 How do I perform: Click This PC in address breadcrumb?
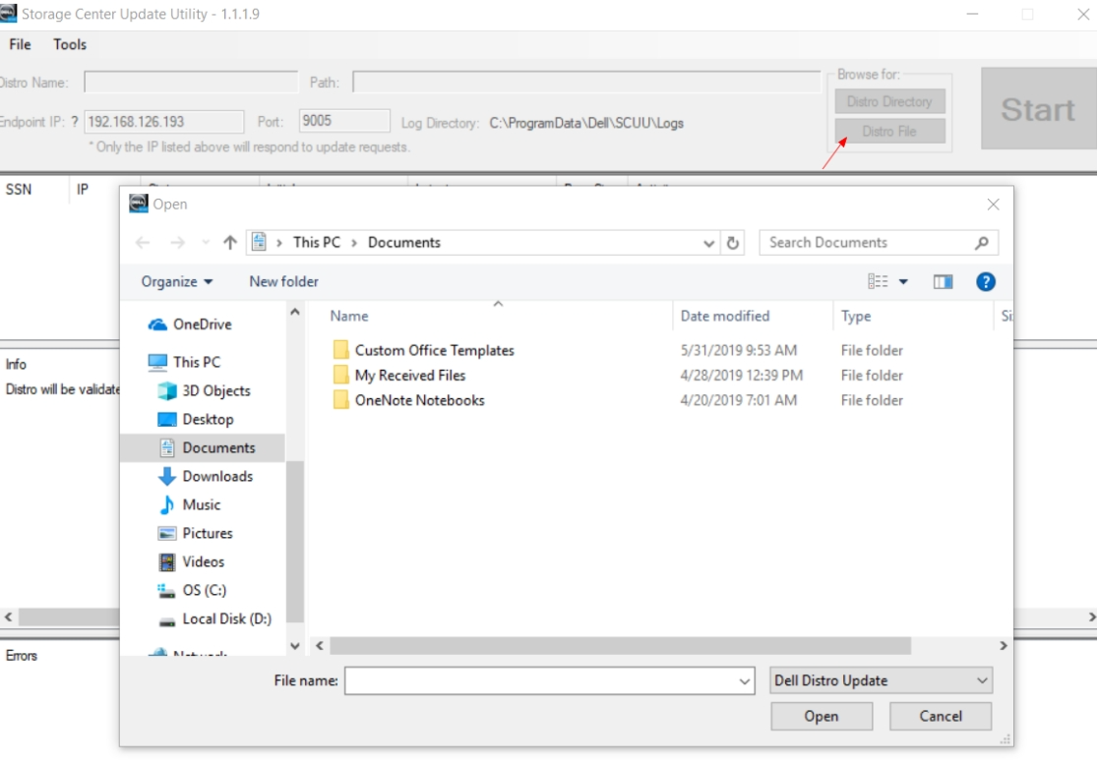click(x=317, y=243)
